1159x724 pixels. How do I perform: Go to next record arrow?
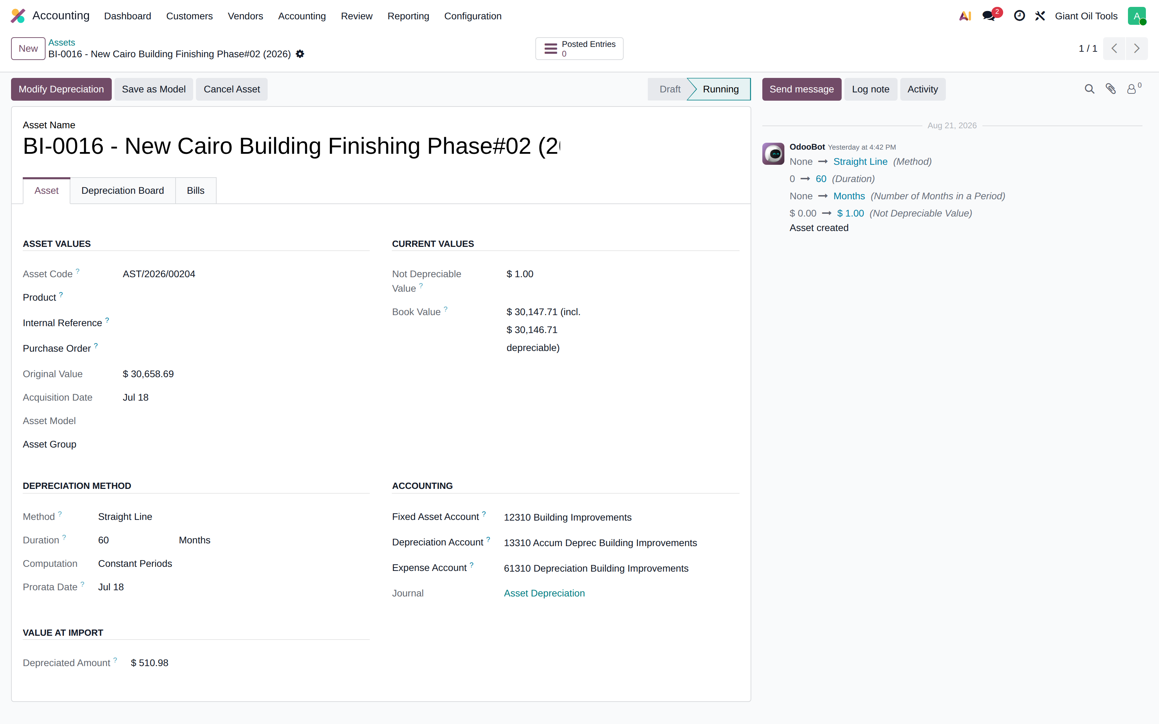point(1137,48)
